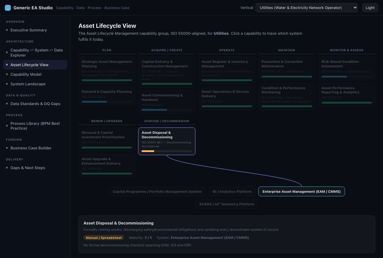The height and width of the screenshot is (258, 383).
Task: Click Demand & Capacity Planning maturity bar
Action: coord(107,102)
